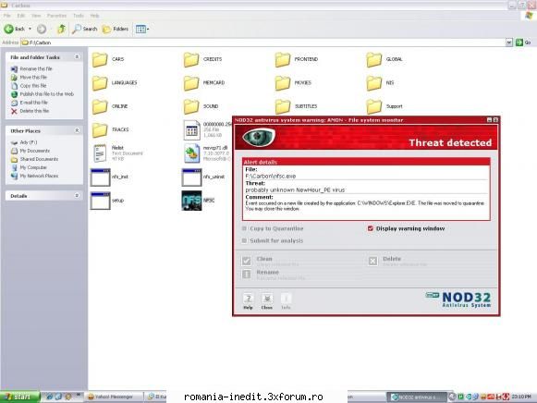
Task: Open Back button history dropdown arrow
Action: click(x=31, y=29)
